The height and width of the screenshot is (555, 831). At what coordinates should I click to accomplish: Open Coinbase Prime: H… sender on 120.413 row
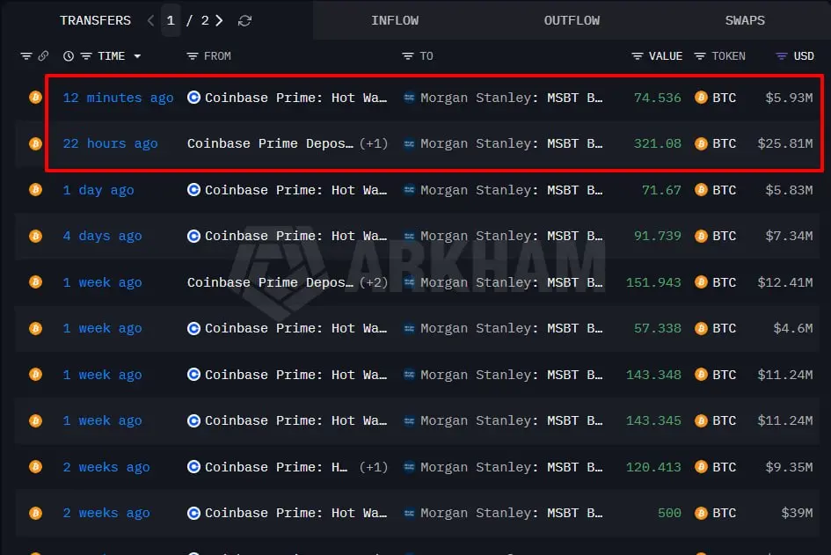(x=276, y=467)
